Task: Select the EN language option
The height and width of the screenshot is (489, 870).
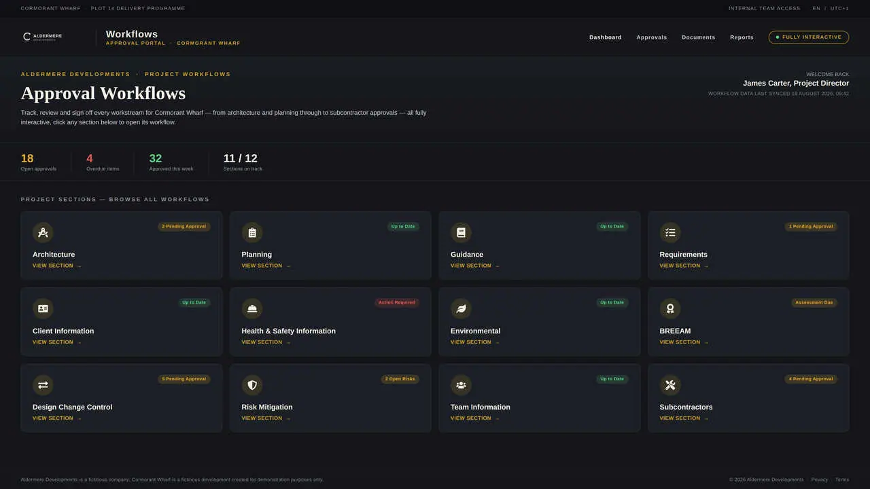Action: pyautogui.click(x=816, y=8)
